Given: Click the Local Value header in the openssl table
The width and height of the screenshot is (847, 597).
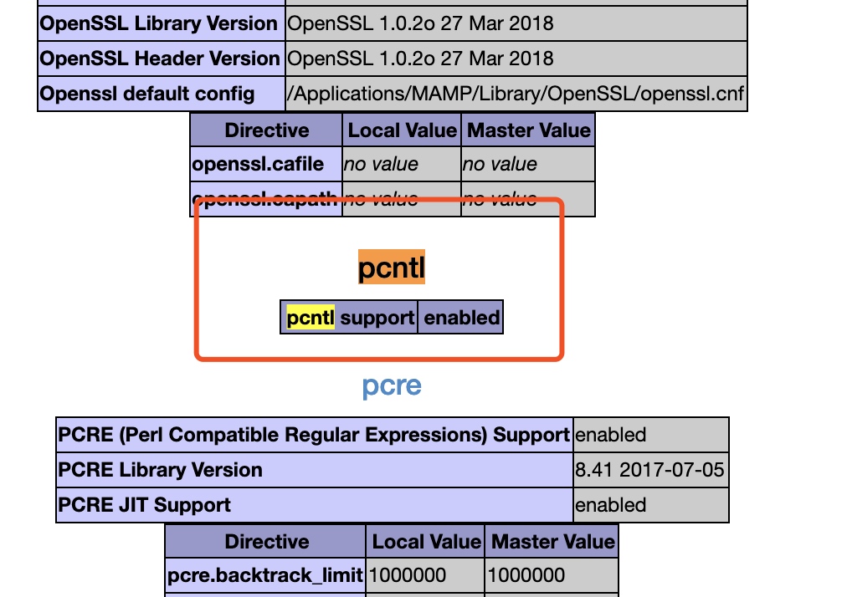Looking at the screenshot, I should click(x=402, y=130).
